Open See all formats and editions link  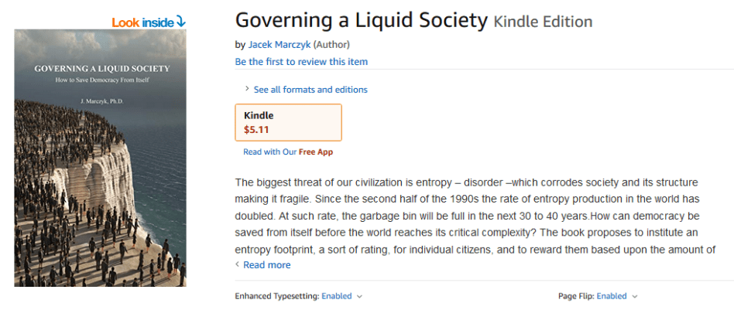click(310, 90)
